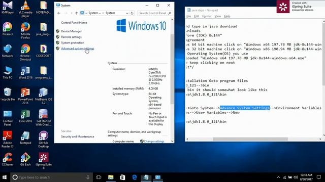Launch Git Bash desktop shortcut
325x182 pixels.
tap(25, 160)
